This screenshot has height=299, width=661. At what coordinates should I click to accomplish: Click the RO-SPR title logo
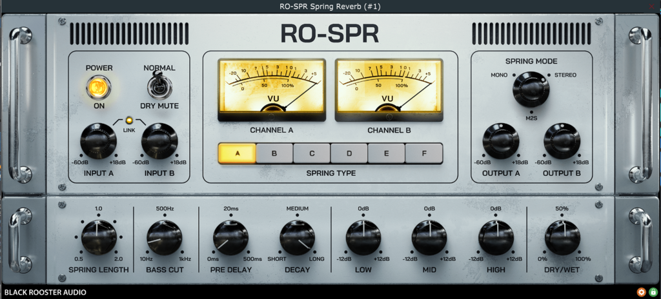click(330, 34)
